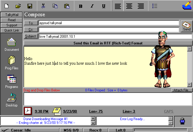Click Done Downloading Message #1 text
This screenshot has width=193, height=132.
pos(45,119)
